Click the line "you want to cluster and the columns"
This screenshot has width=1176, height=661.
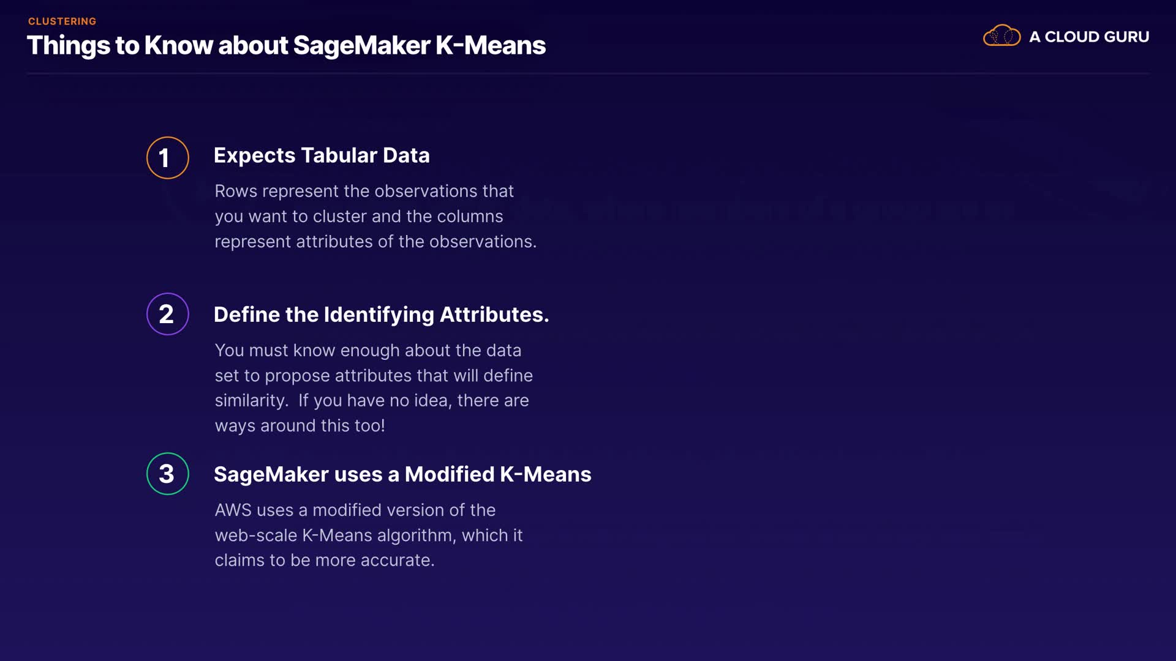(358, 216)
